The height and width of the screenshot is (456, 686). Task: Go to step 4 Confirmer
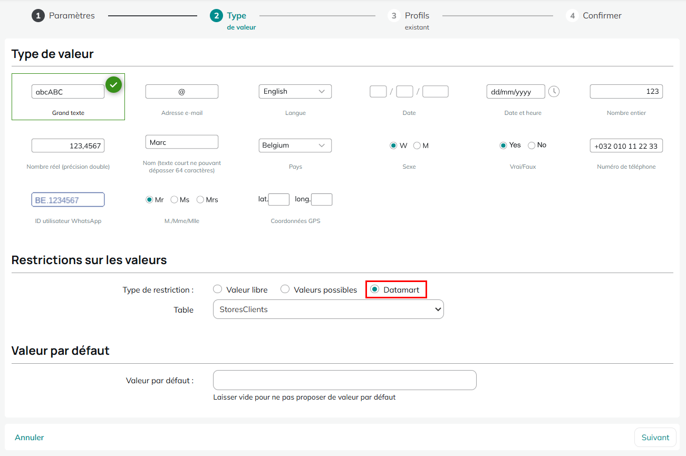pyautogui.click(x=594, y=16)
